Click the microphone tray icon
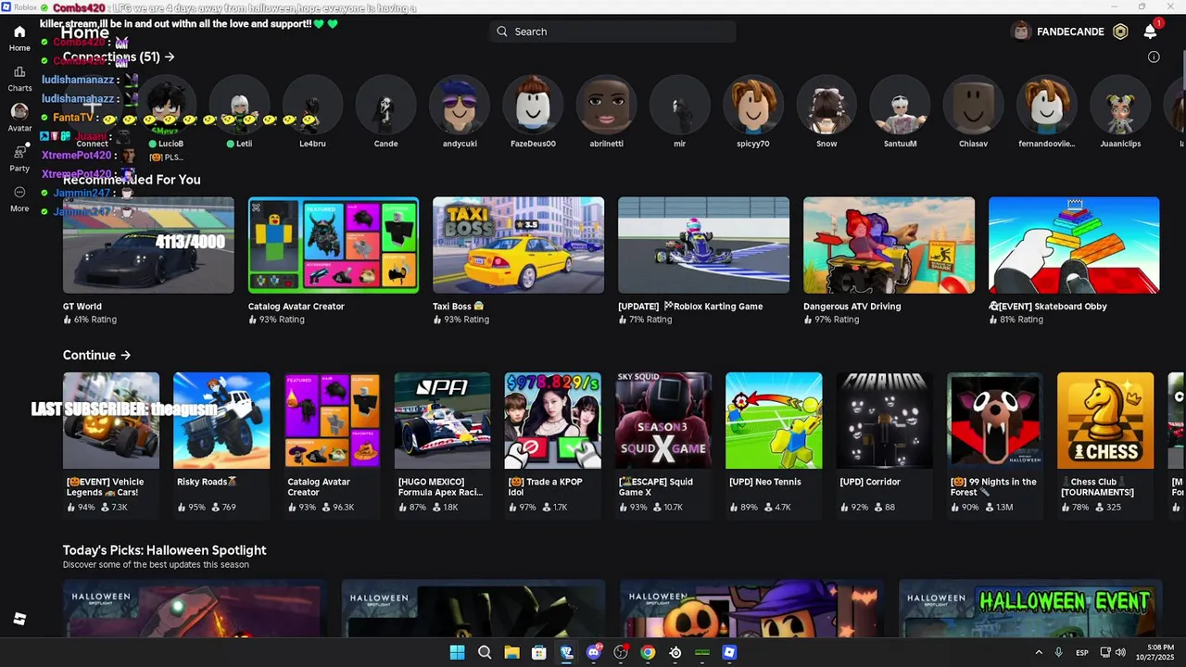Image resolution: width=1186 pixels, height=667 pixels. click(x=1058, y=652)
